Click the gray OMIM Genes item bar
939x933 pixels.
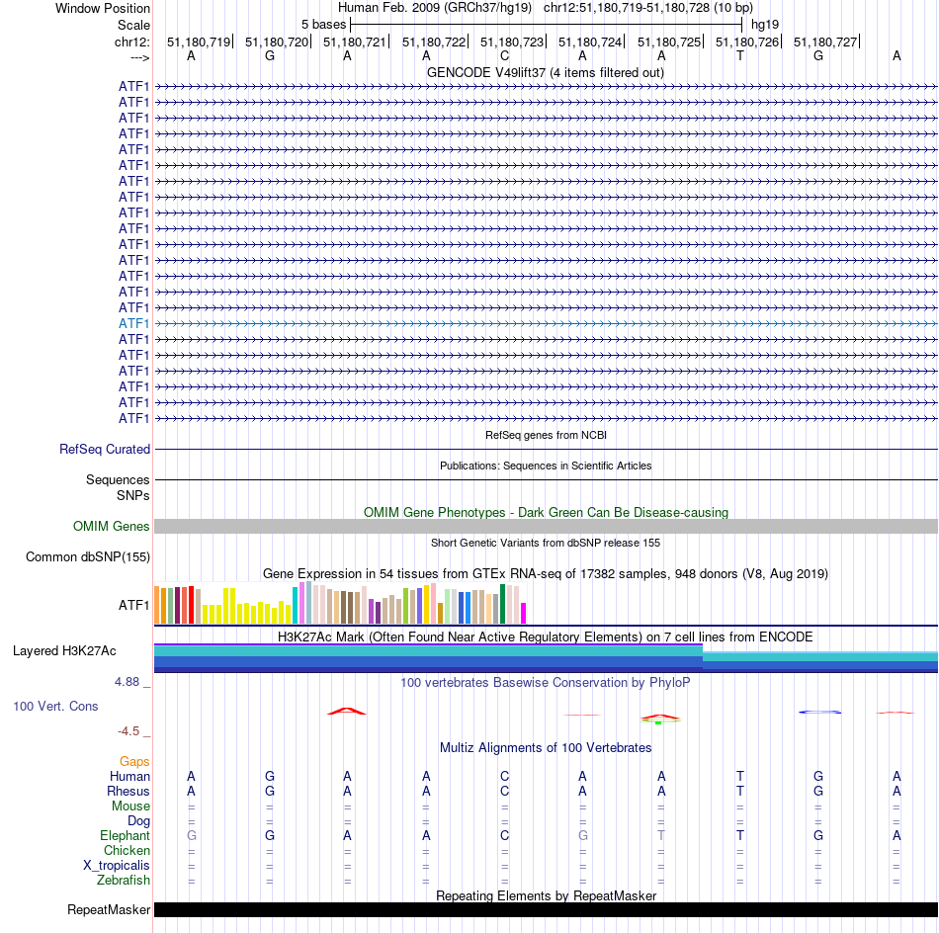coord(546,527)
